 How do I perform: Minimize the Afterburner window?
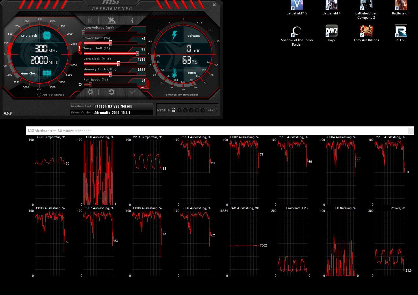pos(207,5)
